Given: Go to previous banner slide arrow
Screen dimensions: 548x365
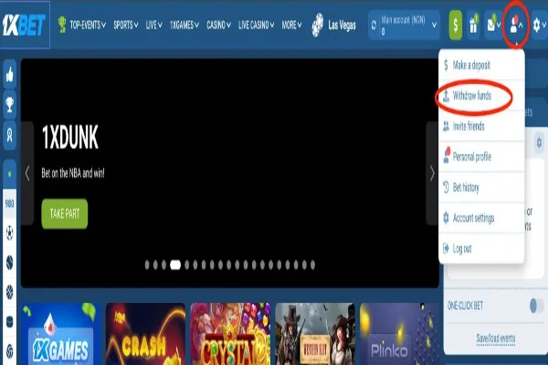Looking at the screenshot, I should click(x=27, y=173).
